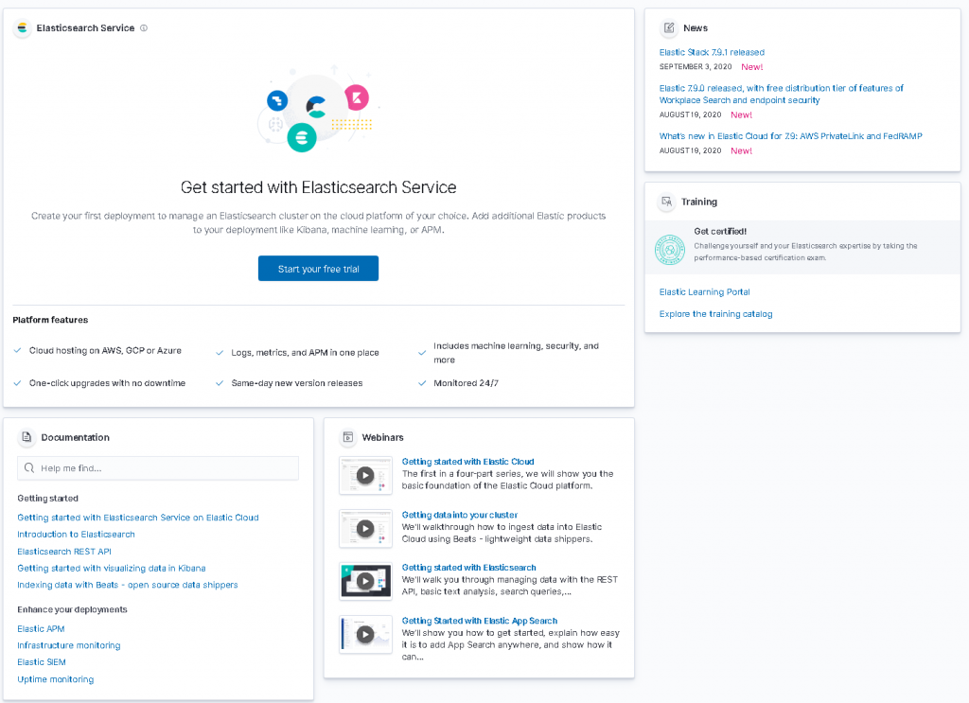969x703 pixels.
Task: Click the Webinars panel icon
Action: point(348,437)
